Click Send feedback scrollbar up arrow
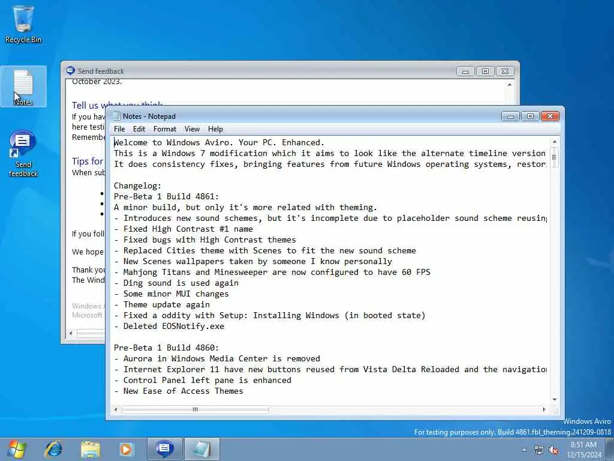 (510, 85)
